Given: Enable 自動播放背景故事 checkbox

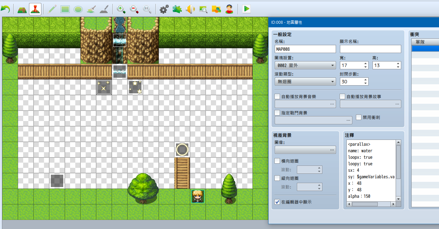Looking at the screenshot, I should point(343,97).
